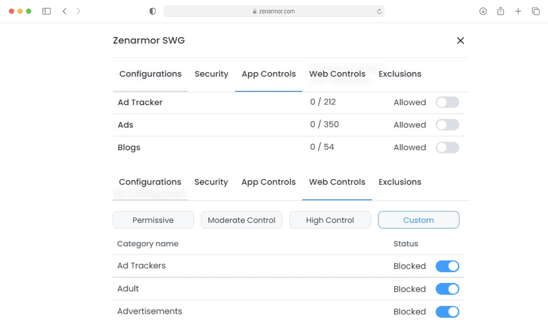Select the Permissive preset button

click(x=153, y=220)
